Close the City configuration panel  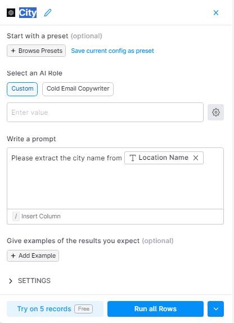tap(216, 13)
